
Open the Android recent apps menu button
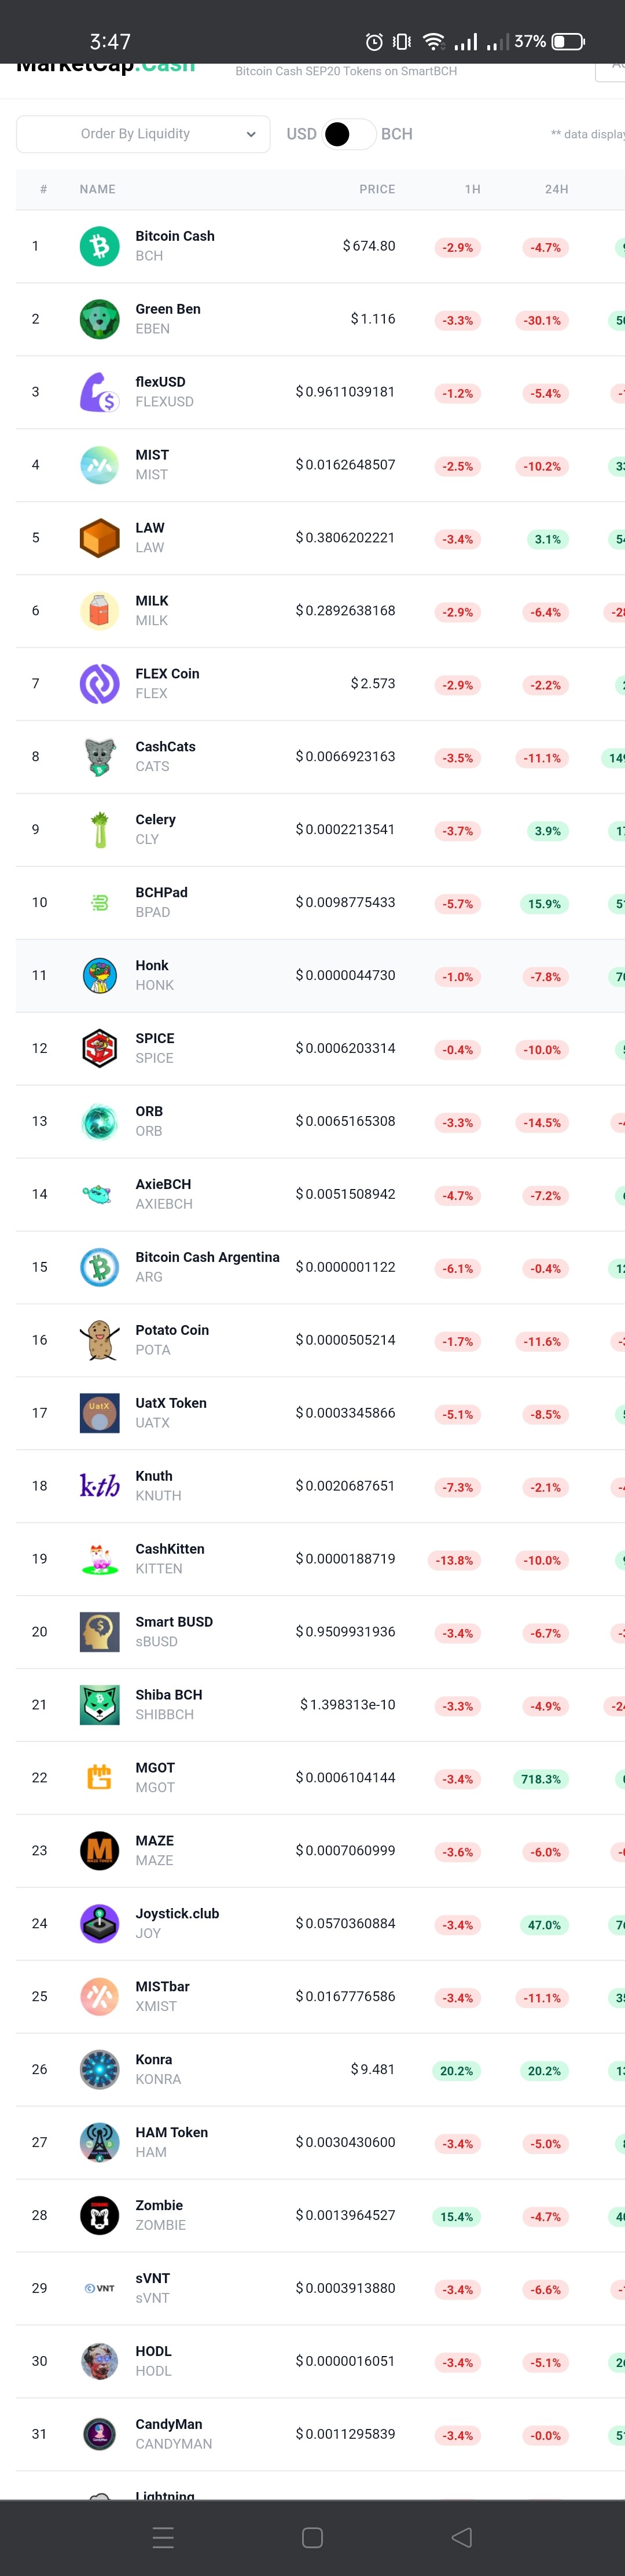click(163, 2537)
